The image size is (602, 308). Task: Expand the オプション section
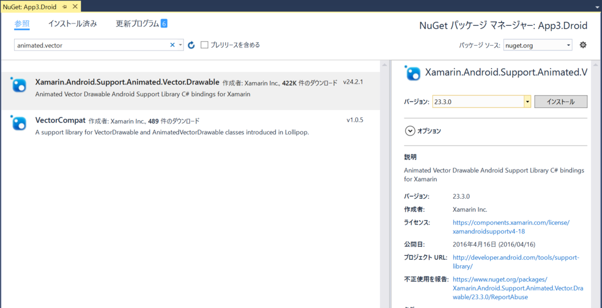(410, 131)
